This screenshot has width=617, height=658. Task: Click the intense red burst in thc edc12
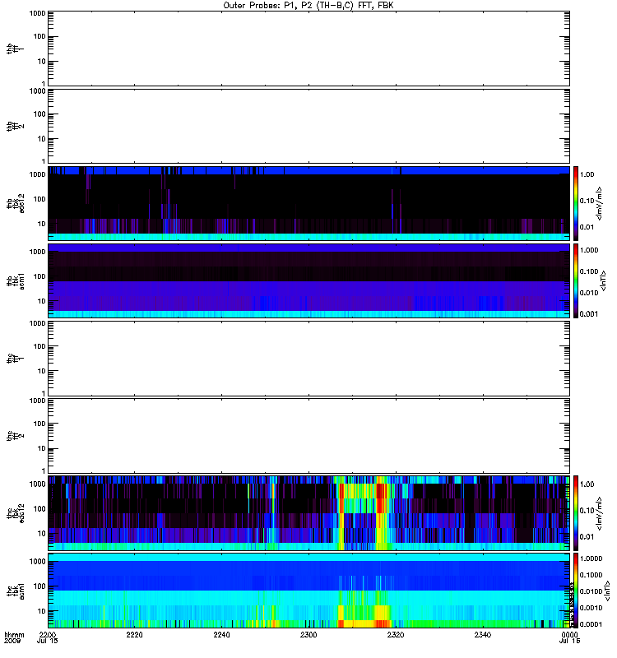382,498
